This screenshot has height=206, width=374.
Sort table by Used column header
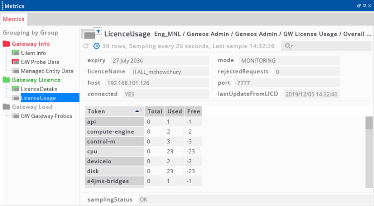pos(174,111)
